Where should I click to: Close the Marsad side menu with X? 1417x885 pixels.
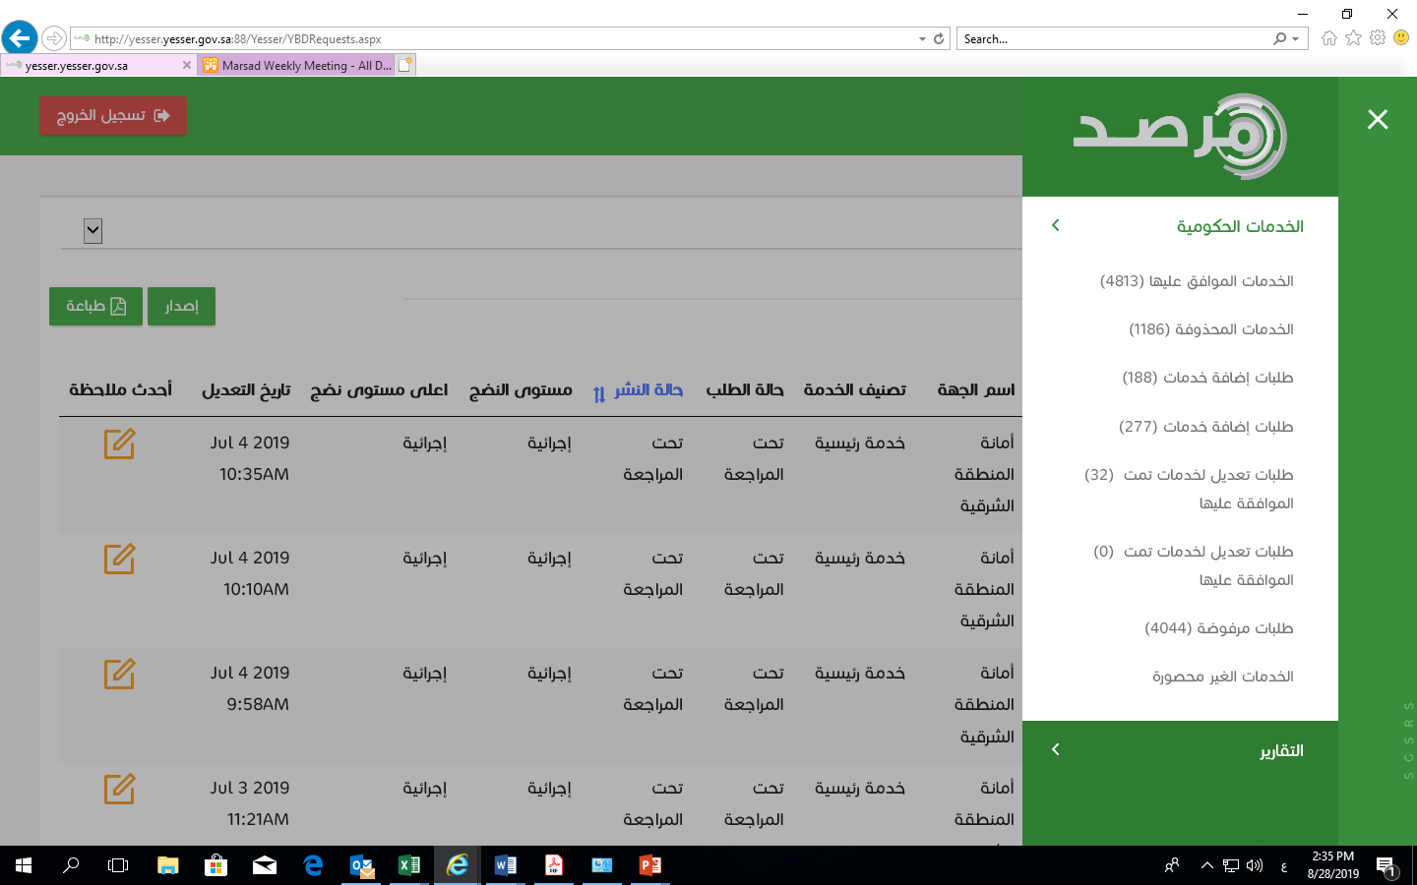coord(1378,119)
